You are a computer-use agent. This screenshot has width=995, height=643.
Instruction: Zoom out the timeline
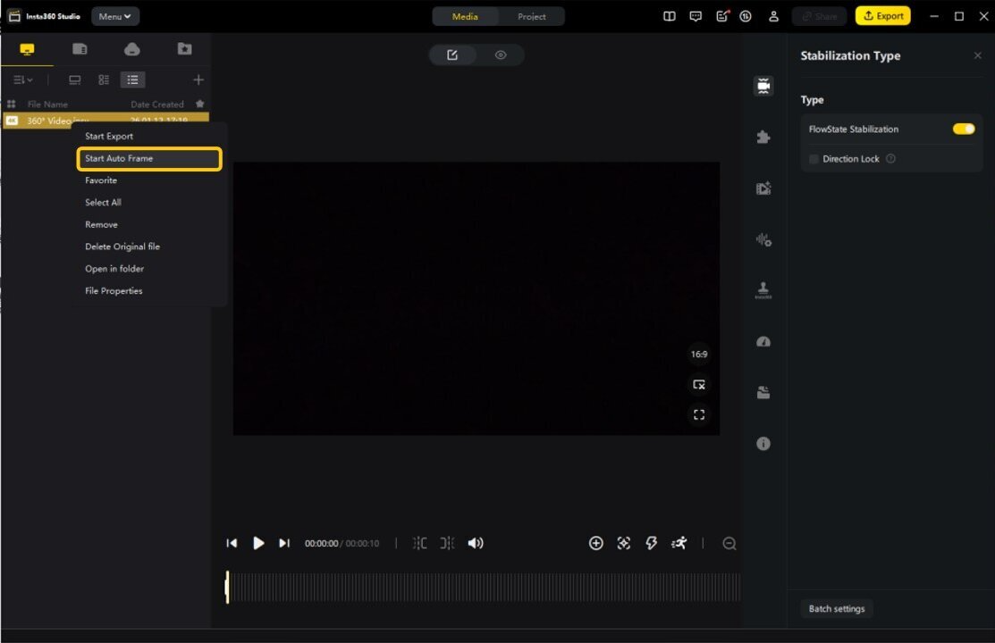click(x=729, y=544)
